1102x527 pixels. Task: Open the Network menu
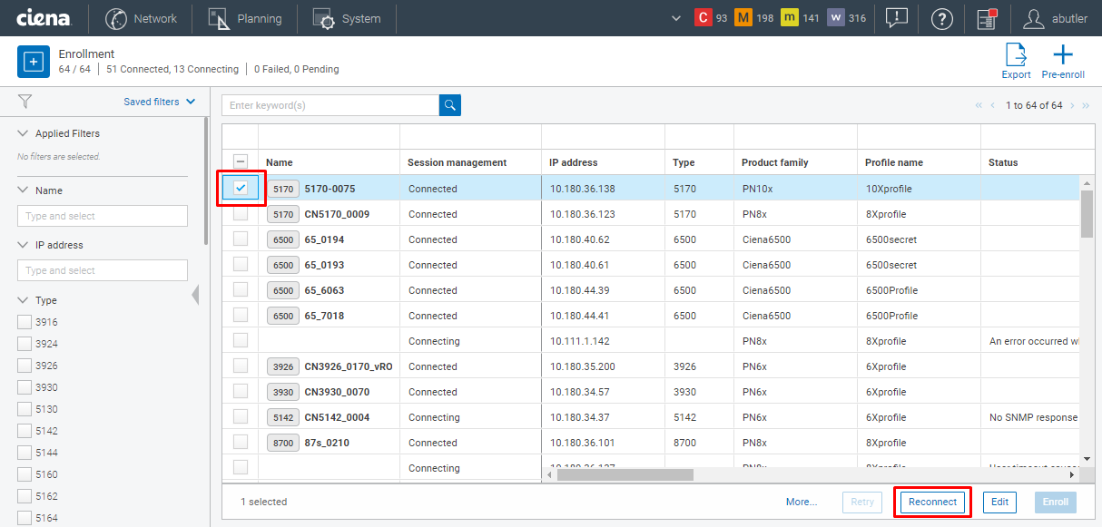click(141, 18)
